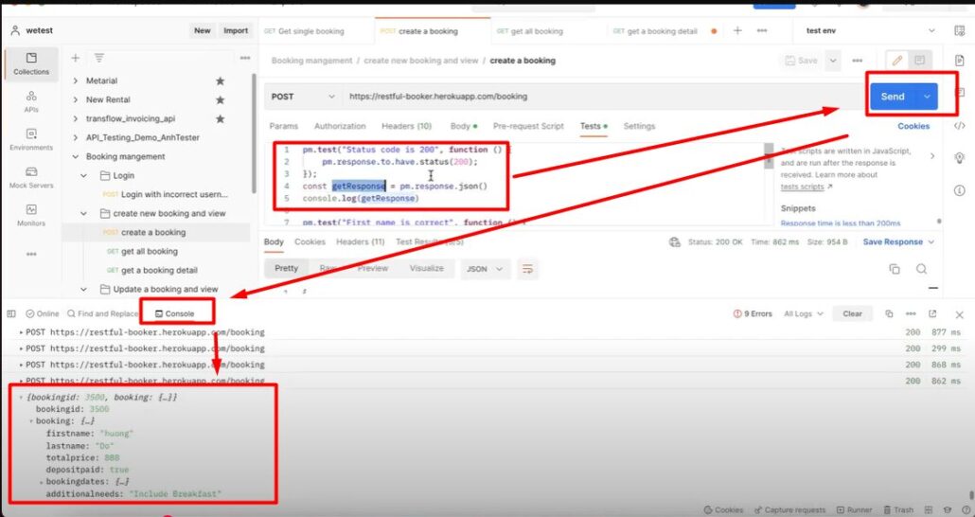Click the Send button
Viewport: 975px width, 517px height.
click(893, 97)
